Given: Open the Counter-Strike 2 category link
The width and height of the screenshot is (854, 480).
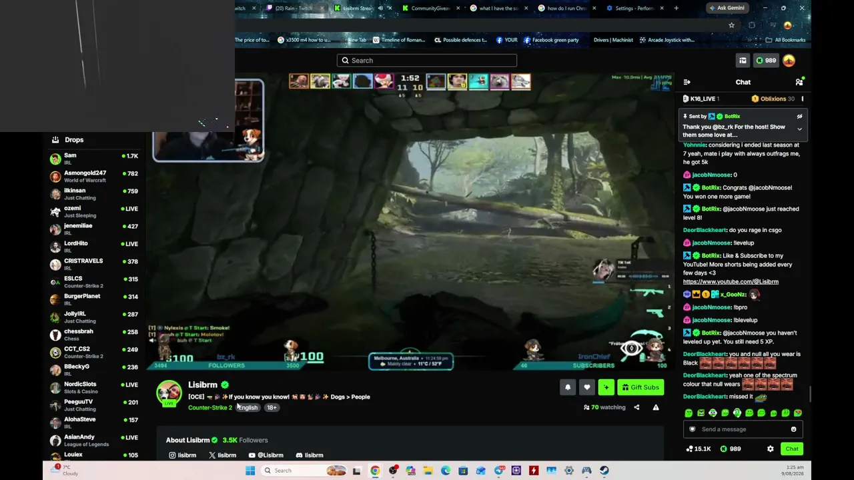Looking at the screenshot, I should (210, 407).
